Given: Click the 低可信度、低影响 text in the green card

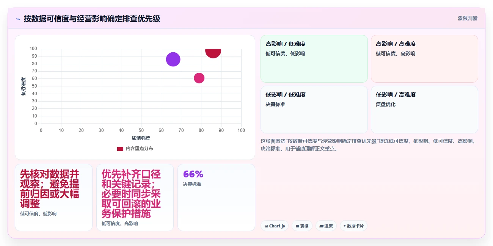Looking at the screenshot, I should [285, 53].
